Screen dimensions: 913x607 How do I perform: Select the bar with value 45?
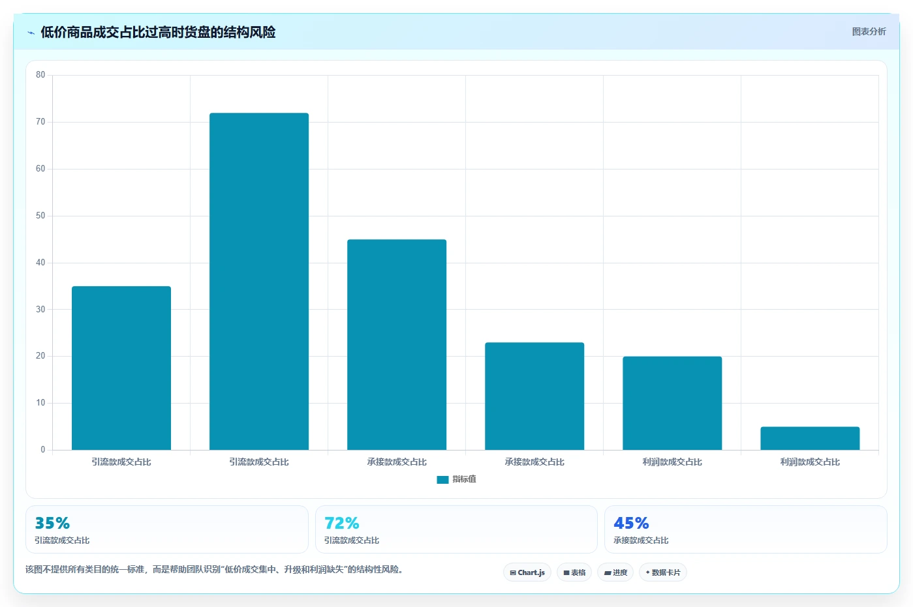click(397, 345)
